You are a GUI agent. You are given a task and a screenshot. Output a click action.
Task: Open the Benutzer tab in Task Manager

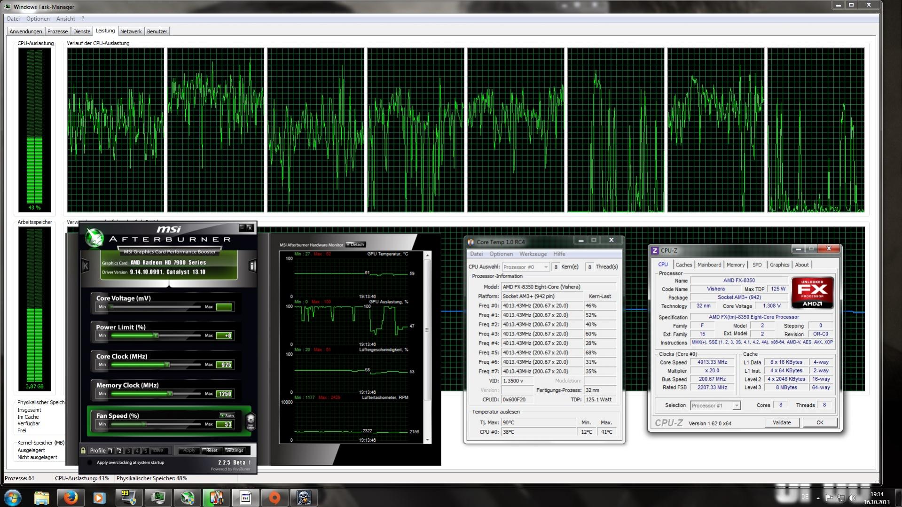tap(157, 31)
